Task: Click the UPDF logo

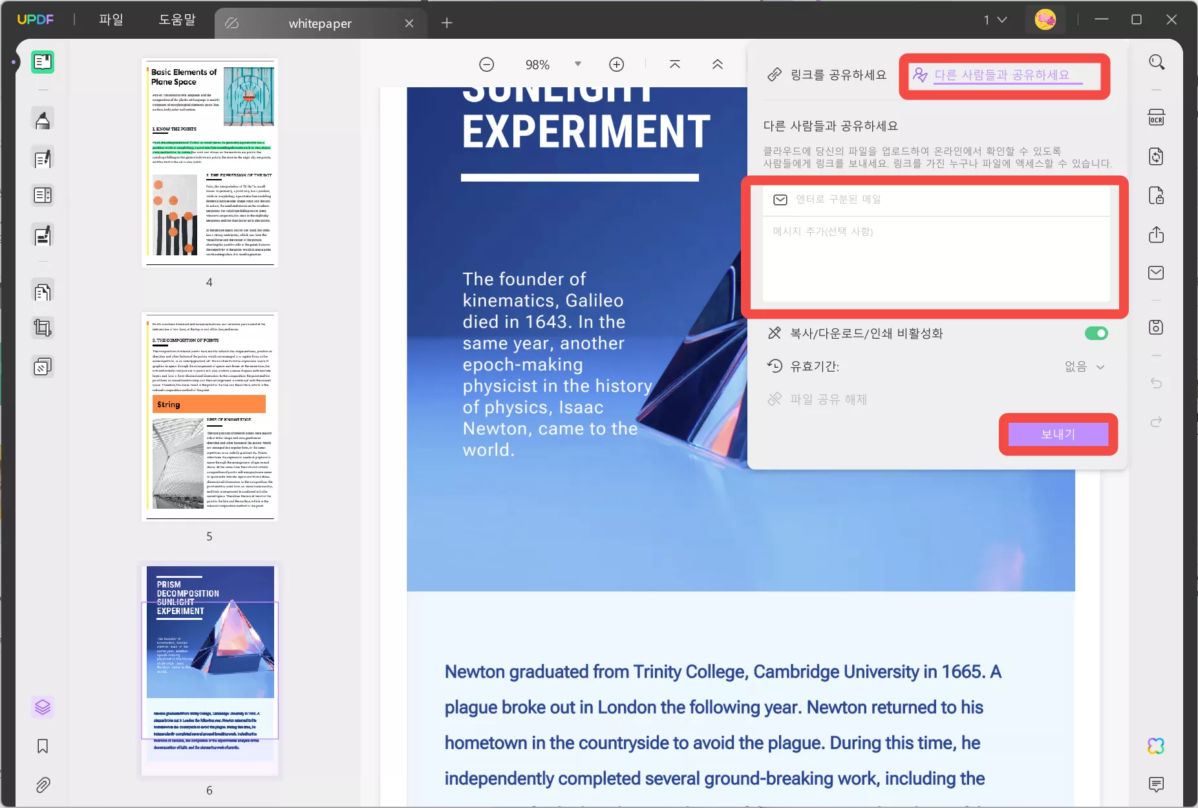Action: click(36, 20)
